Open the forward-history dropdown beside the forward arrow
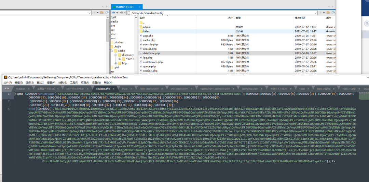Viewport: 369px width, 182px height. pos(124,13)
